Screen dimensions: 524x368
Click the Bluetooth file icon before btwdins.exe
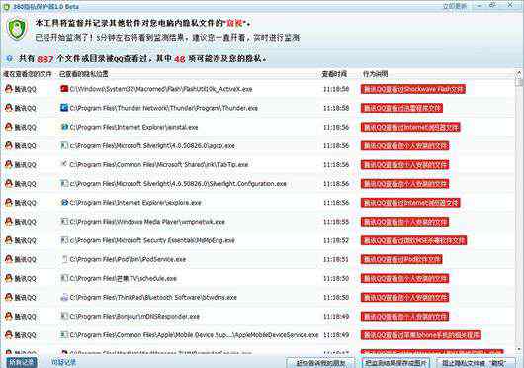click(64, 297)
